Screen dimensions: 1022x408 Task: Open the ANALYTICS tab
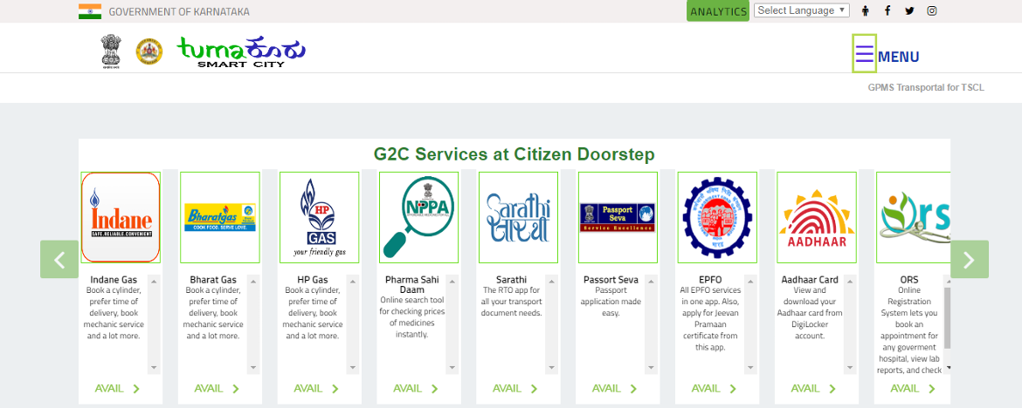coord(718,11)
